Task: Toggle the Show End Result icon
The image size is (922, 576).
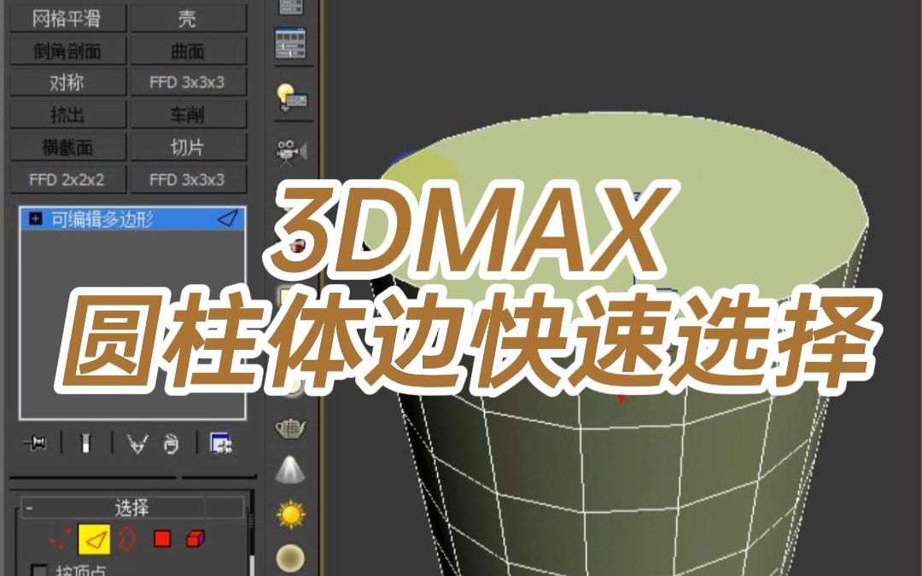Action: (x=86, y=442)
